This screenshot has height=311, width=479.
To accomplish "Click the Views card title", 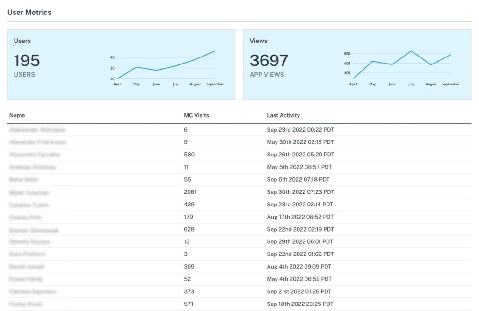I will click(258, 41).
